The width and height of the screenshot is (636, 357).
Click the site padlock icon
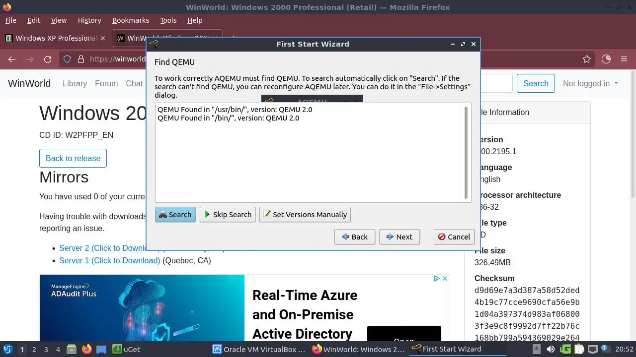[x=80, y=59]
